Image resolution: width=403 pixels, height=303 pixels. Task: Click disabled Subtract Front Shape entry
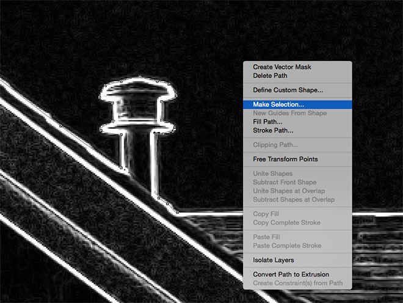[x=297, y=182]
